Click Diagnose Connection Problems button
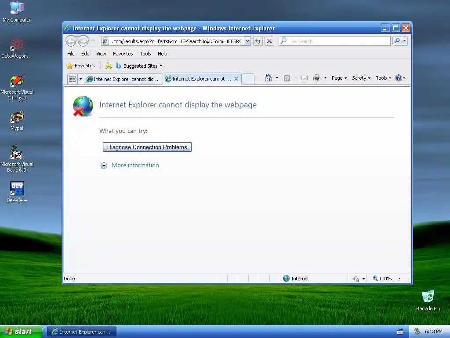 147,147
